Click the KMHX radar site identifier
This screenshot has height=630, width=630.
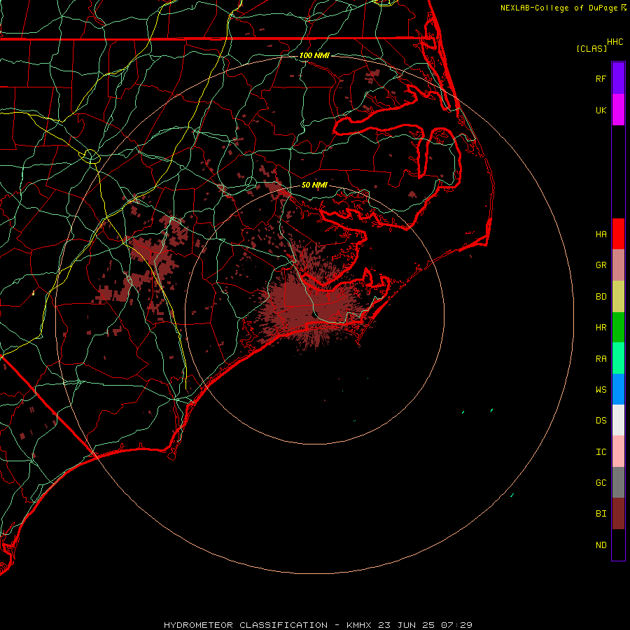(x=359, y=625)
